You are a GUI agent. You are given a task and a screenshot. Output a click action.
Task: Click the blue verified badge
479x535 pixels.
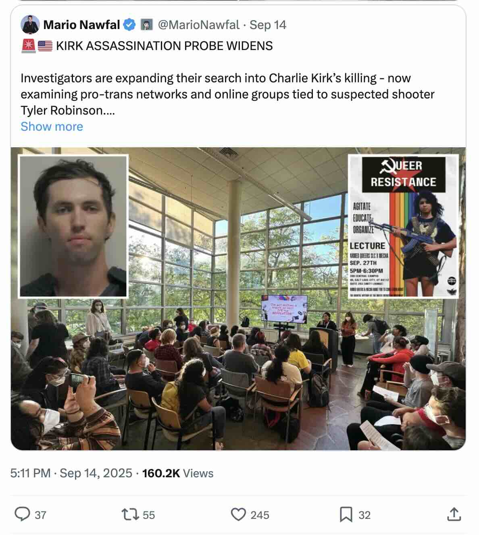click(129, 25)
